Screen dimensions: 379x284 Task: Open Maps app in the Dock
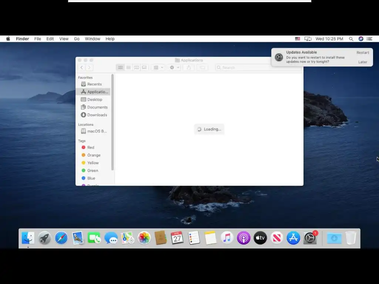(x=128, y=238)
